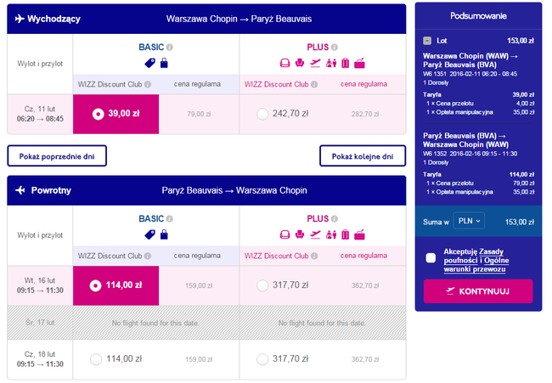
Task: Select the 39,00 zł outbound BASIC fare
Action: (x=96, y=114)
